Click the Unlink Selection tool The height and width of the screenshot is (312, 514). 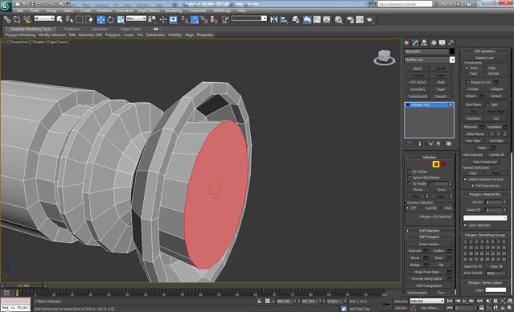[x=17, y=19]
